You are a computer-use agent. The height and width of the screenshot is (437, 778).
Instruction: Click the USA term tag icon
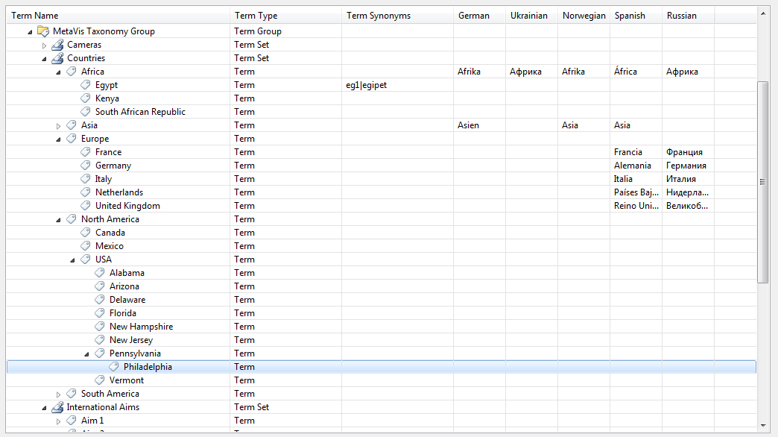[x=86, y=260]
